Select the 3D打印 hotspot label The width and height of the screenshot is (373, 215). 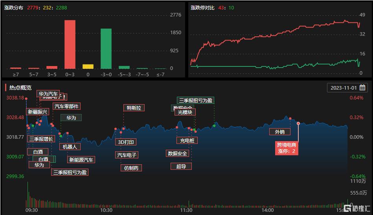(126, 142)
